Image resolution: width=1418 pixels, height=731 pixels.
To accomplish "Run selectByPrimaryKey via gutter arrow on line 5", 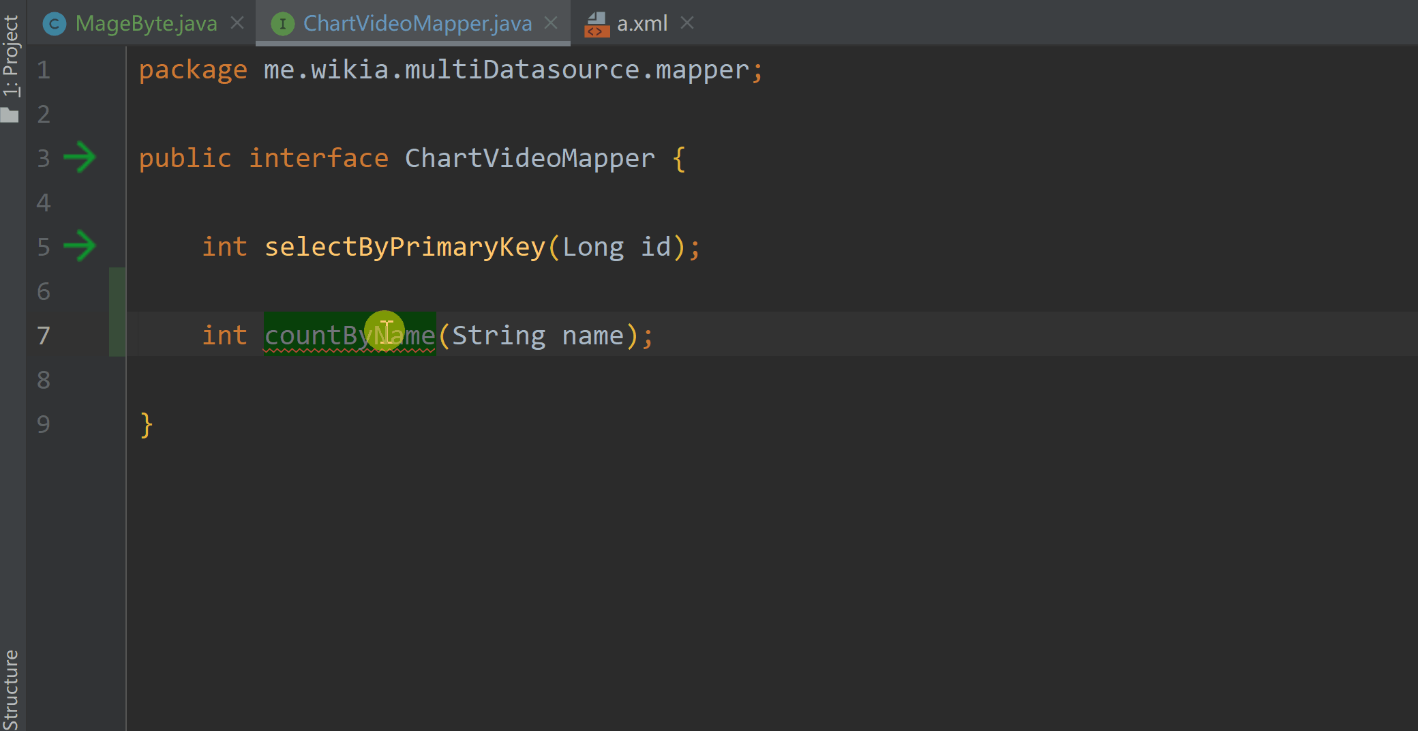I will pos(80,247).
